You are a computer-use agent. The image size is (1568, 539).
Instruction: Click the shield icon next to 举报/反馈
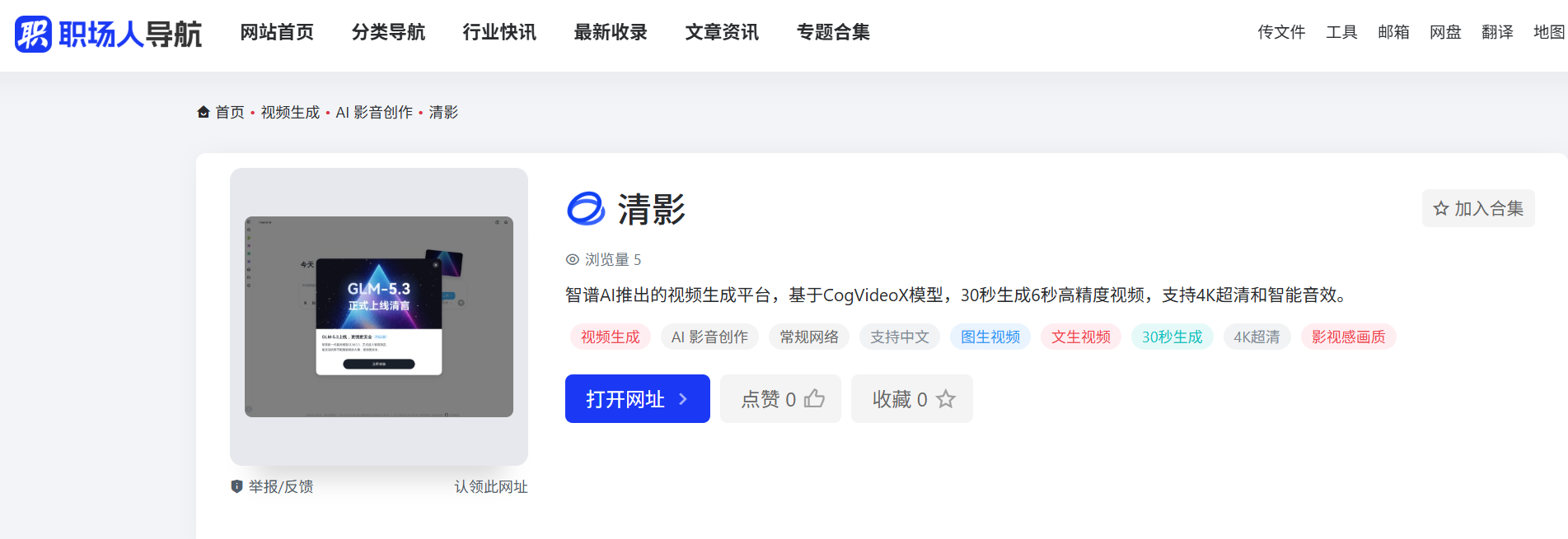coord(236,486)
